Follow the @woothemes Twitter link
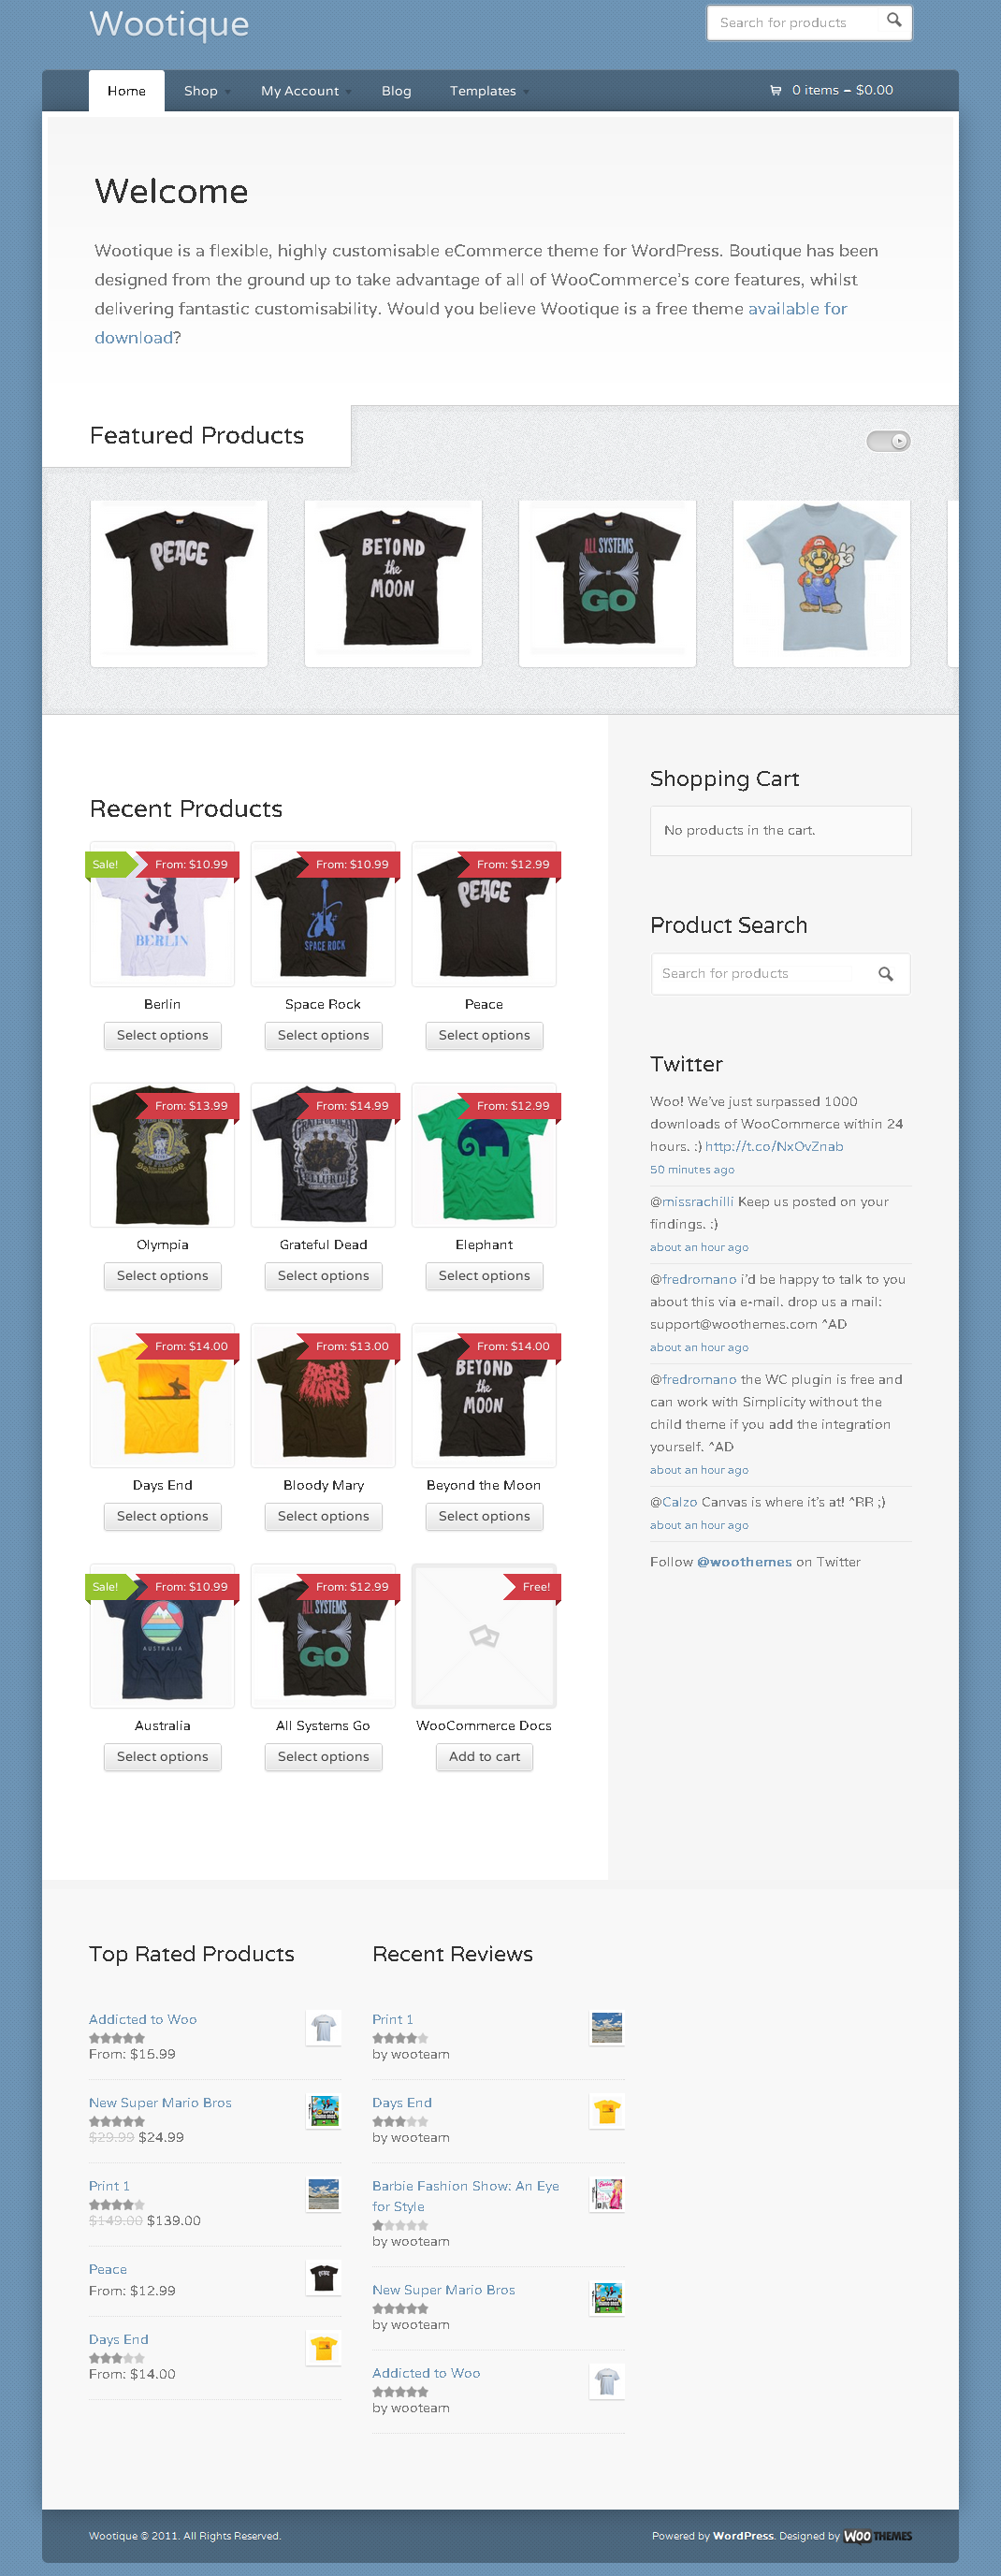Viewport: 1001px width, 2576px height. 744,1562
